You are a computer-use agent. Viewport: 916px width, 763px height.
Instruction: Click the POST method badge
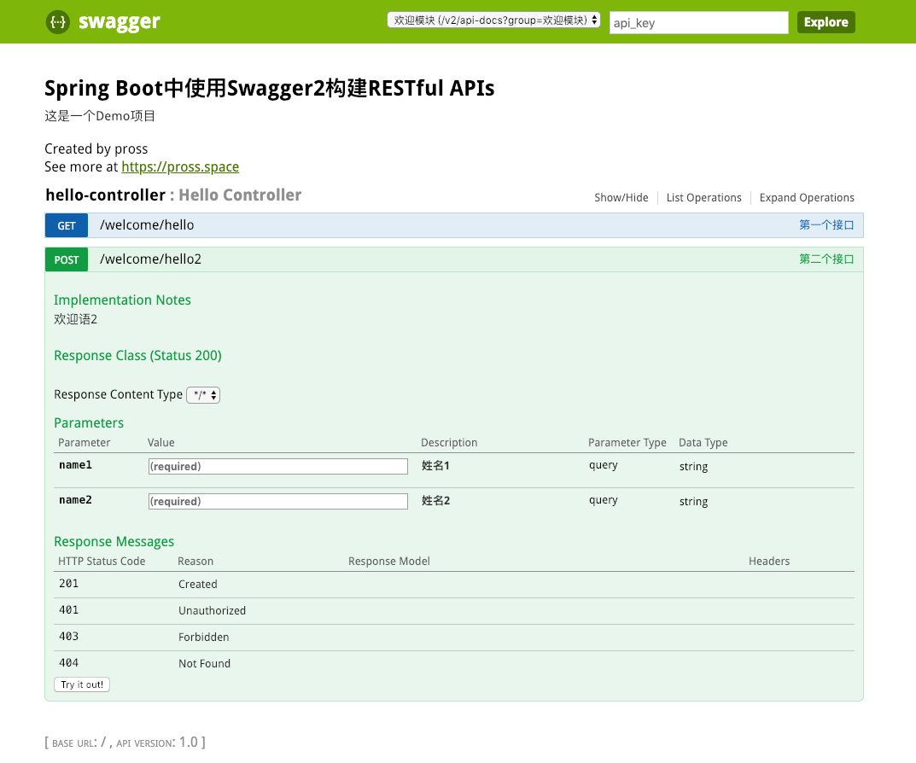coord(67,260)
